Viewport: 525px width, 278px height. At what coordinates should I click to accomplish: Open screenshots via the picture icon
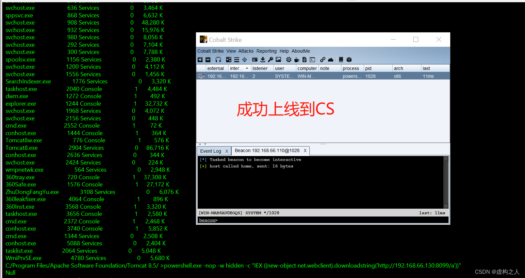[278, 59]
